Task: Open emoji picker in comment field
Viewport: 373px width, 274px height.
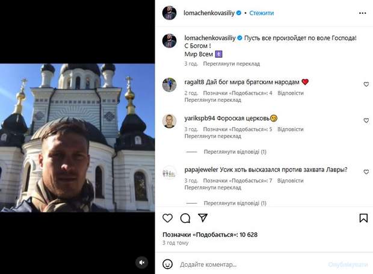Action: (x=168, y=264)
